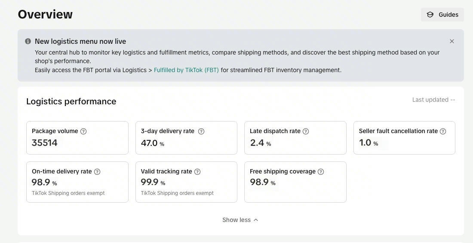473x243 pixels.
Task: Click Valid tracking rate help icon
Action: [x=197, y=172]
